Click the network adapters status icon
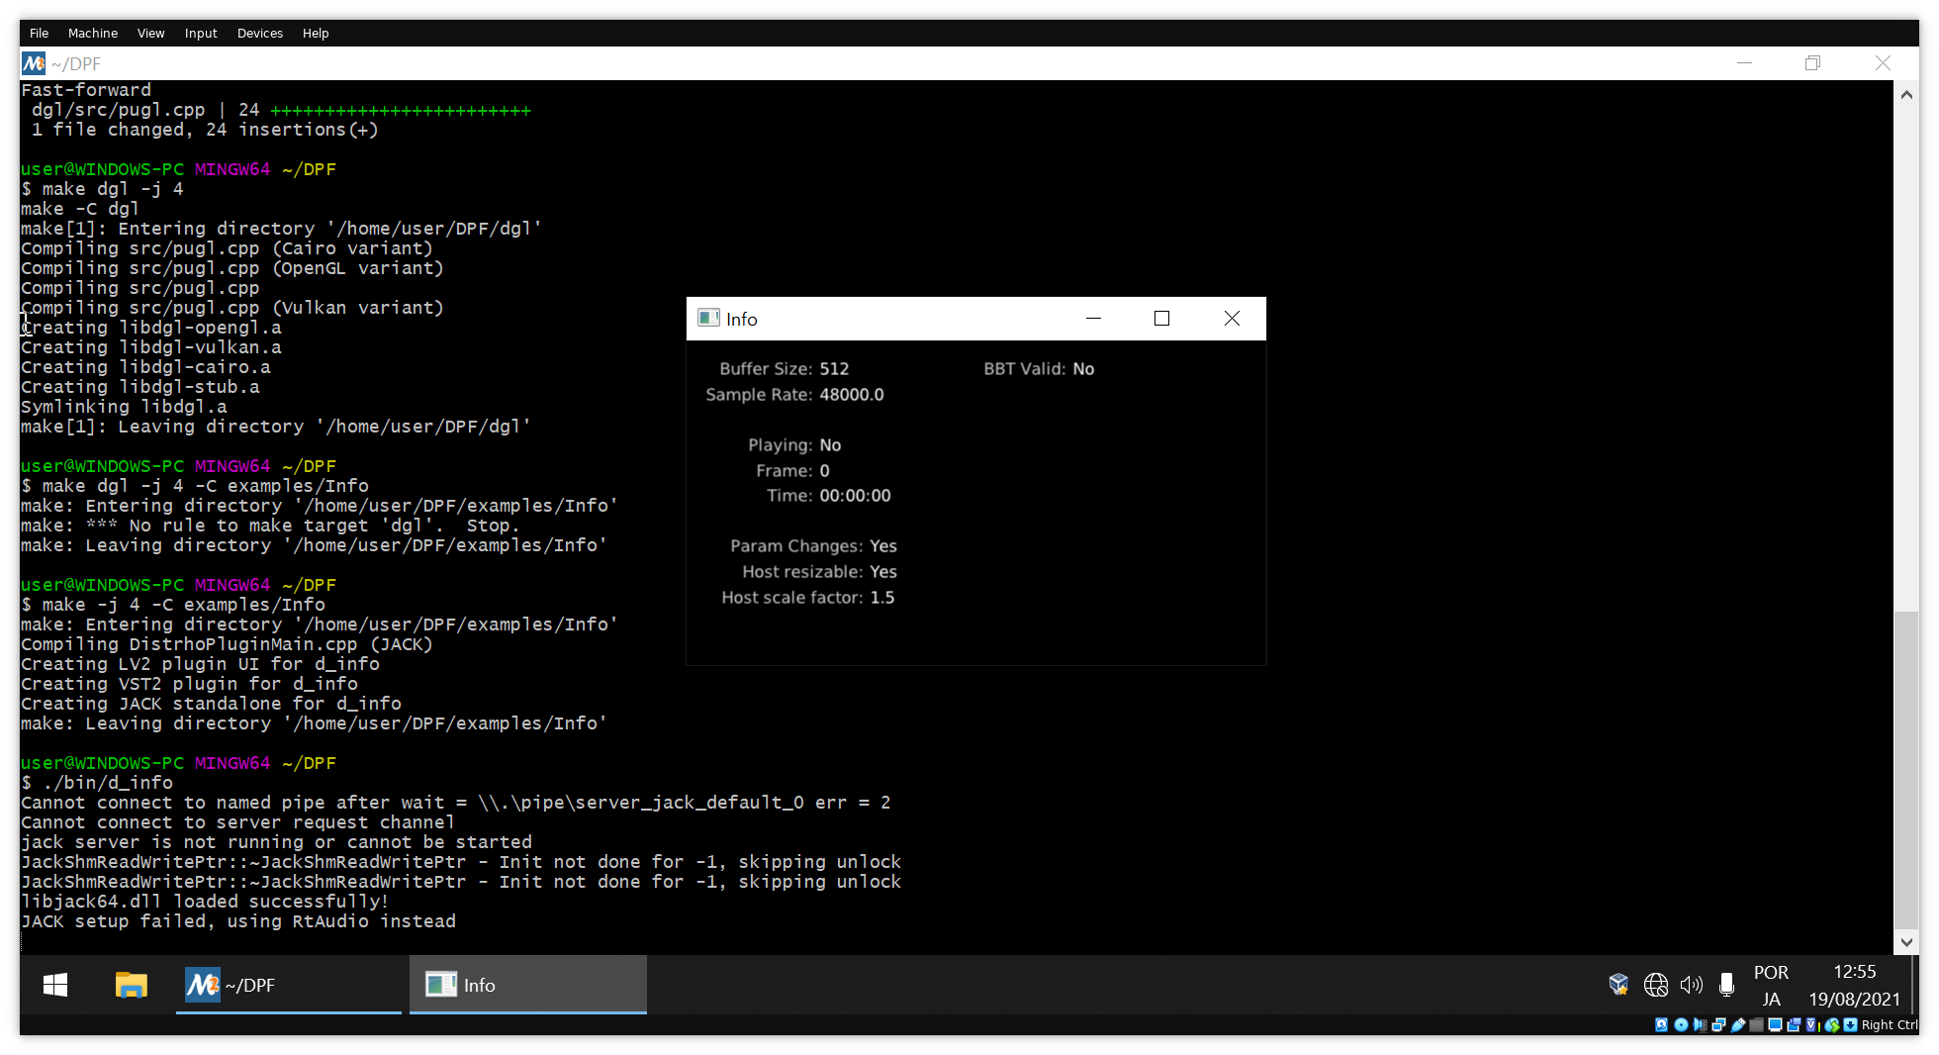The image size is (1939, 1055). (x=1719, y=1025)
